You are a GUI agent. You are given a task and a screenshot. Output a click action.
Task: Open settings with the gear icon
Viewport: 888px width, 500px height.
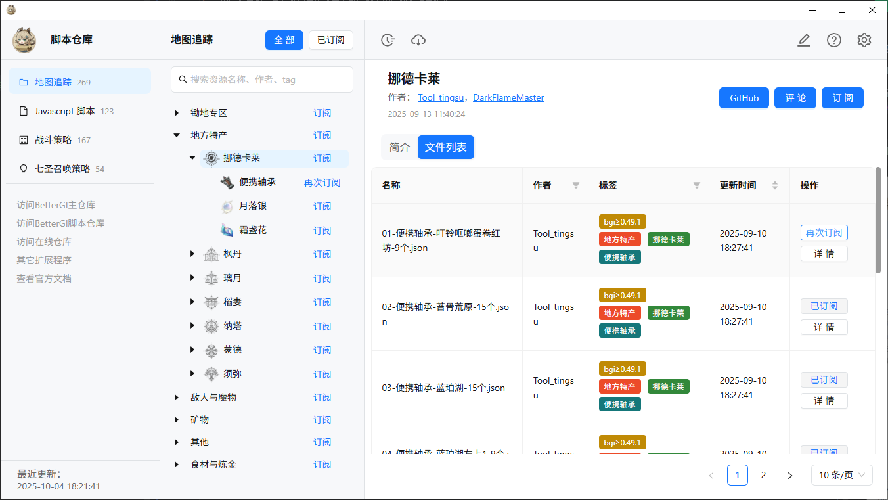(864, 40)
